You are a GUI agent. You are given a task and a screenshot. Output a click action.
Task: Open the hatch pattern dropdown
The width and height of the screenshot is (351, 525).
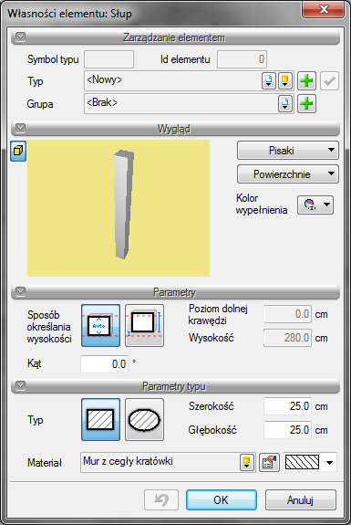point(310,462)
